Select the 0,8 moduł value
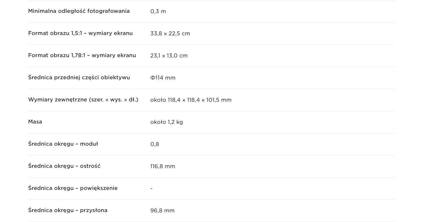Screen dimensions: 423x222 coord(155,144)
